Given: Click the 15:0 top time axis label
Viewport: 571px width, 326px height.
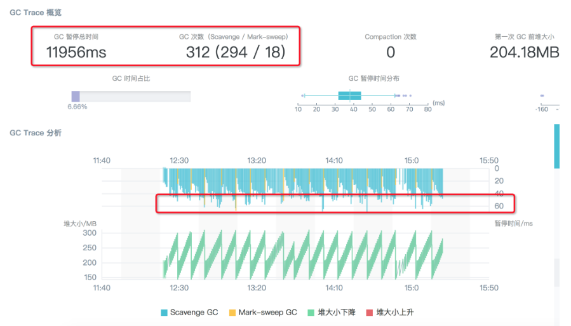Looking at the screenshot, I should (412, 161).
